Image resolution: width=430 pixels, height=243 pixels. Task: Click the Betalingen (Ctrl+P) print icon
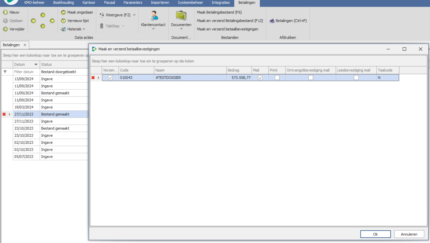pyautogui.click(x=272, y=21)
